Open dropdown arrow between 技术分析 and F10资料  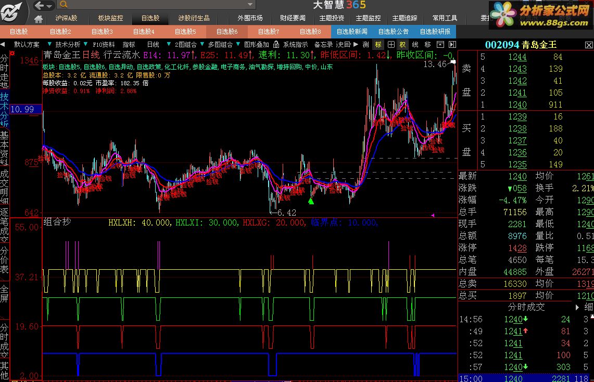(85, 44)
